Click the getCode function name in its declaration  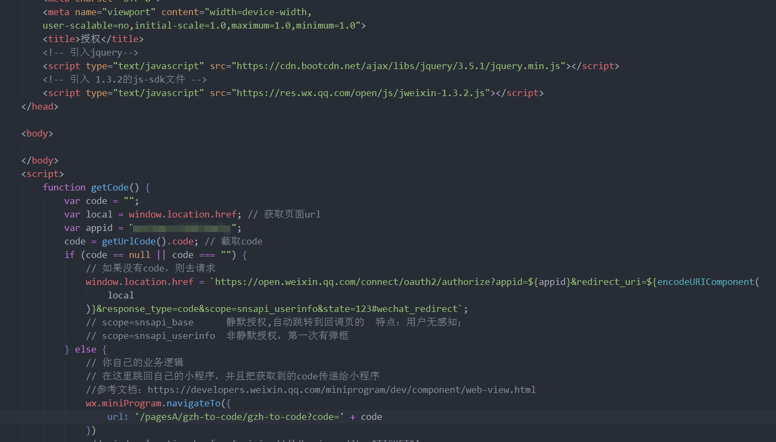(110, 187)
